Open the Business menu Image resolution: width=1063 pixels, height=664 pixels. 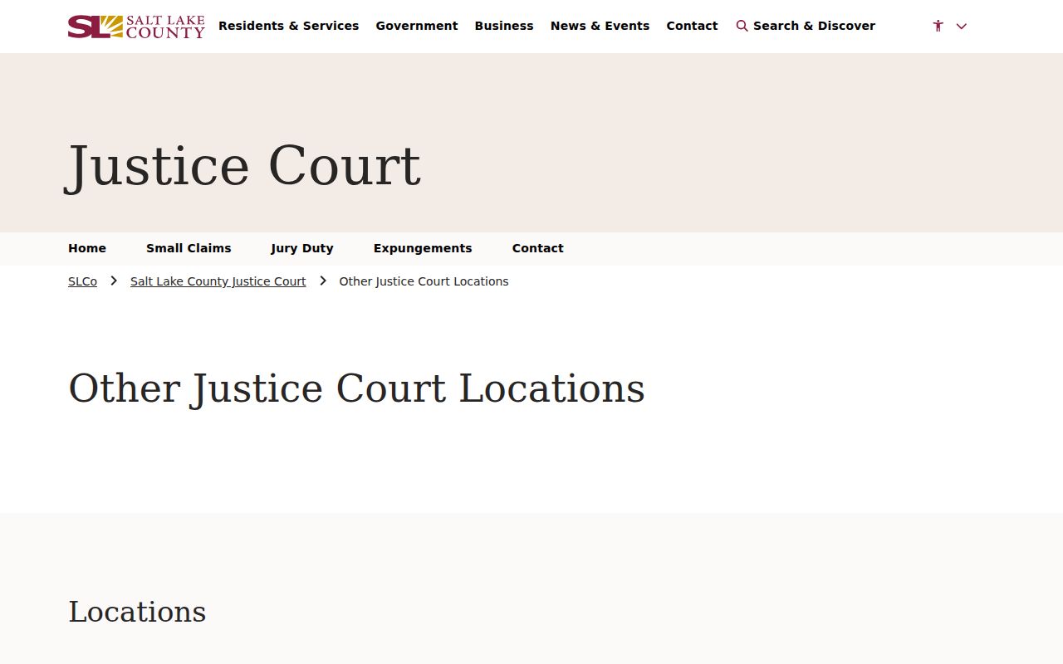click(x=504, y=26)
